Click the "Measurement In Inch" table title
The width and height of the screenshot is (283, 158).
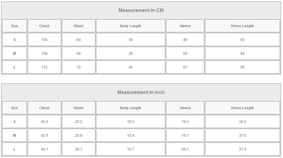click(141, 92)
